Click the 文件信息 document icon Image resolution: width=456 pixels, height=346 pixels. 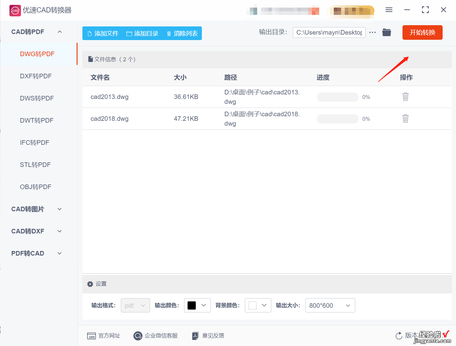pyautogui.click(x=90, y=59)
